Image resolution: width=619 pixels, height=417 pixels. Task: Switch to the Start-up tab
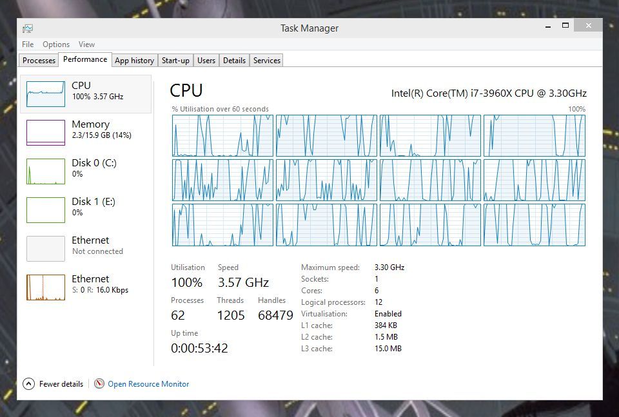tap(175, 60)
